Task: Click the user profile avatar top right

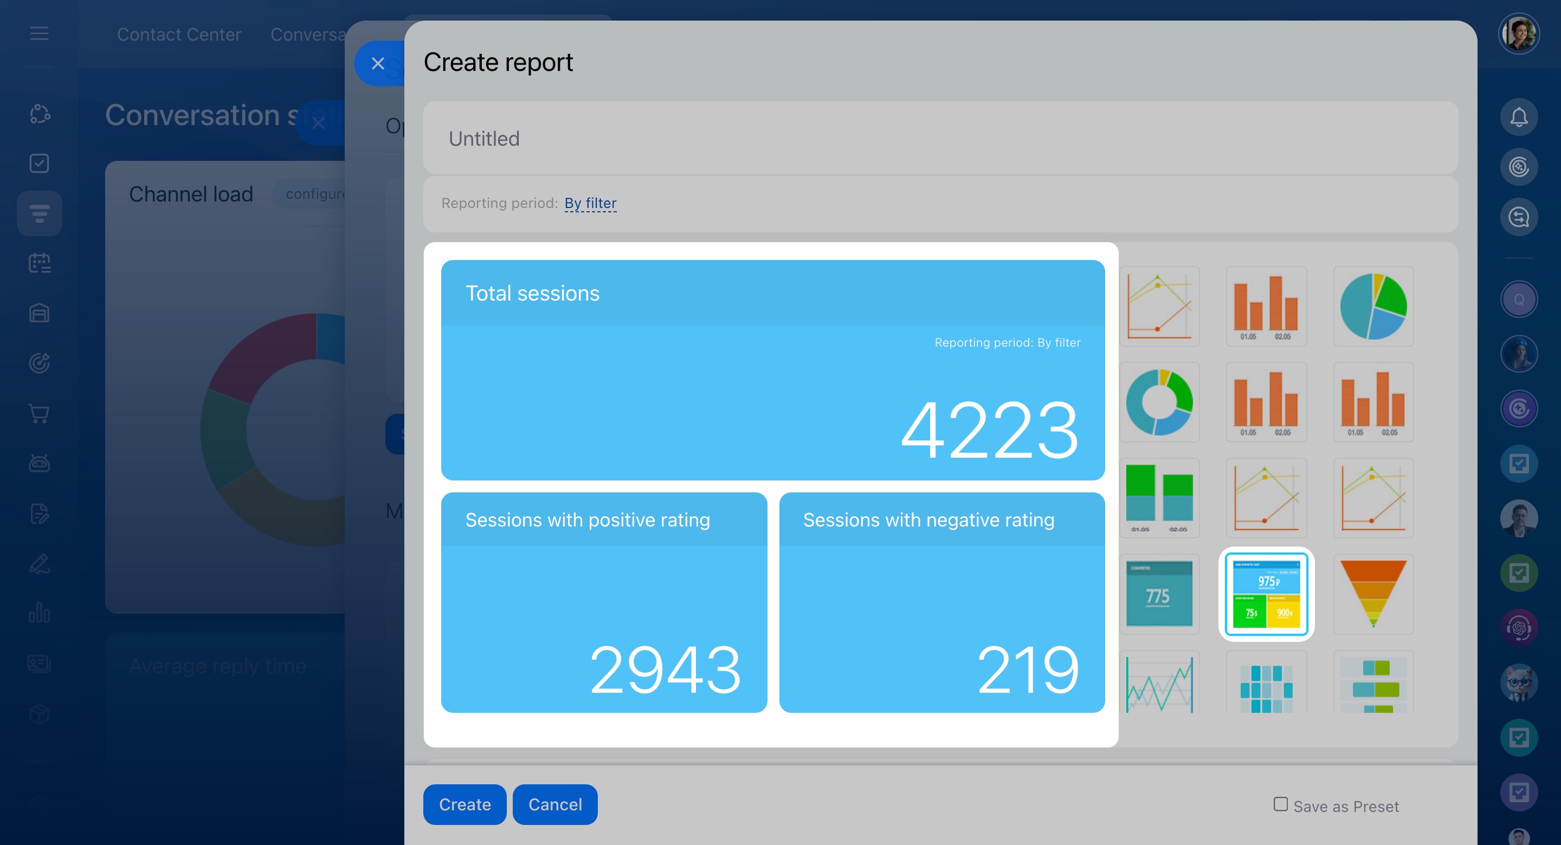Action: pos(1518,34)
